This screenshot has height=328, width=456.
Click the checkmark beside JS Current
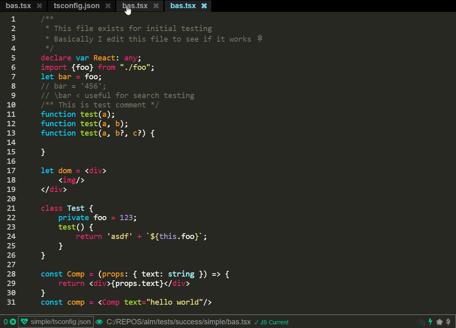click(256, 322)
